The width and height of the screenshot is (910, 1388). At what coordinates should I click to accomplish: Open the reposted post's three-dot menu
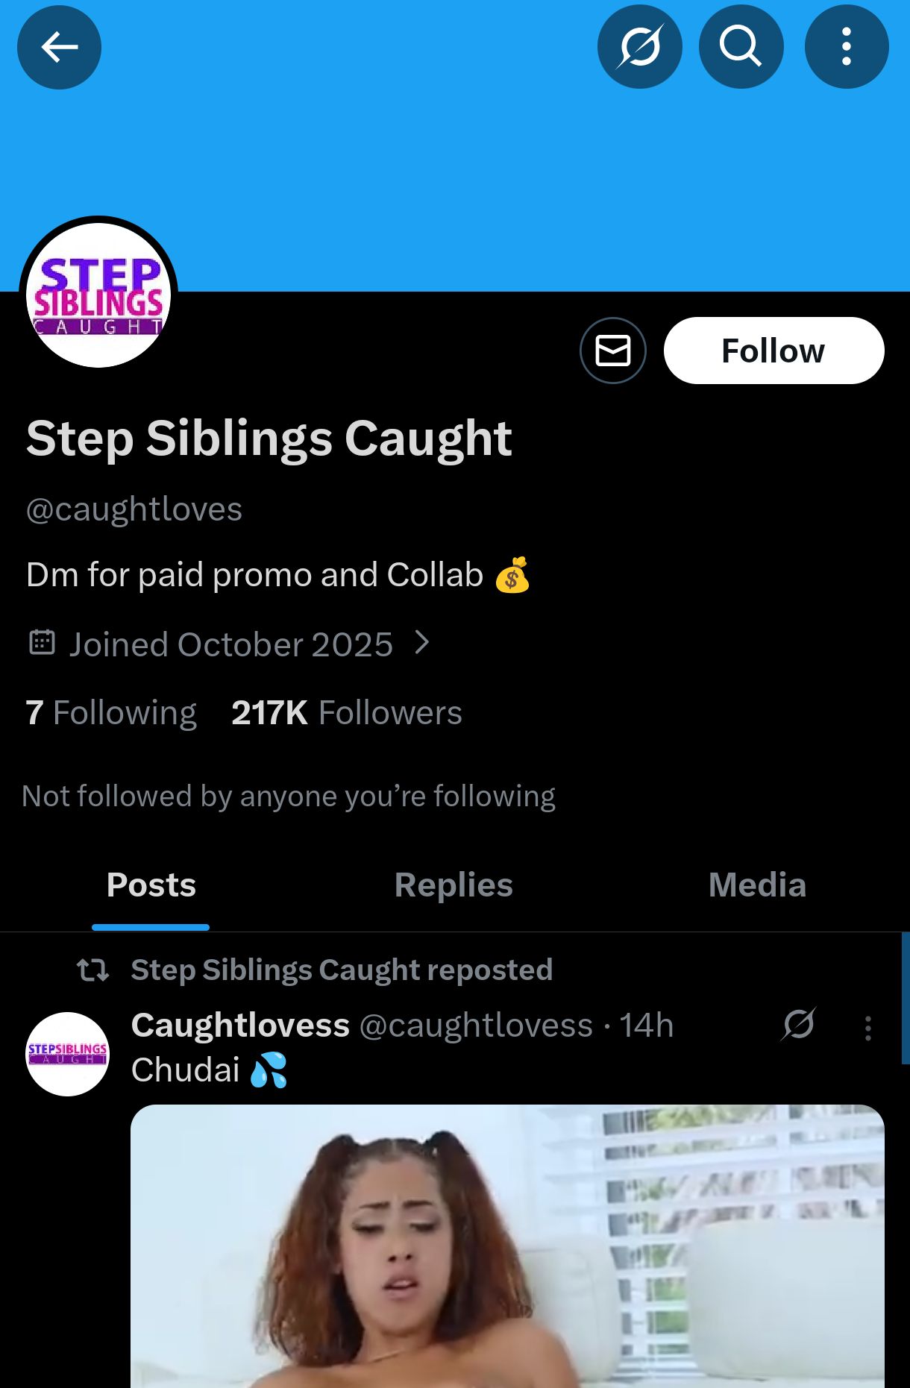tap(867, 1028)
